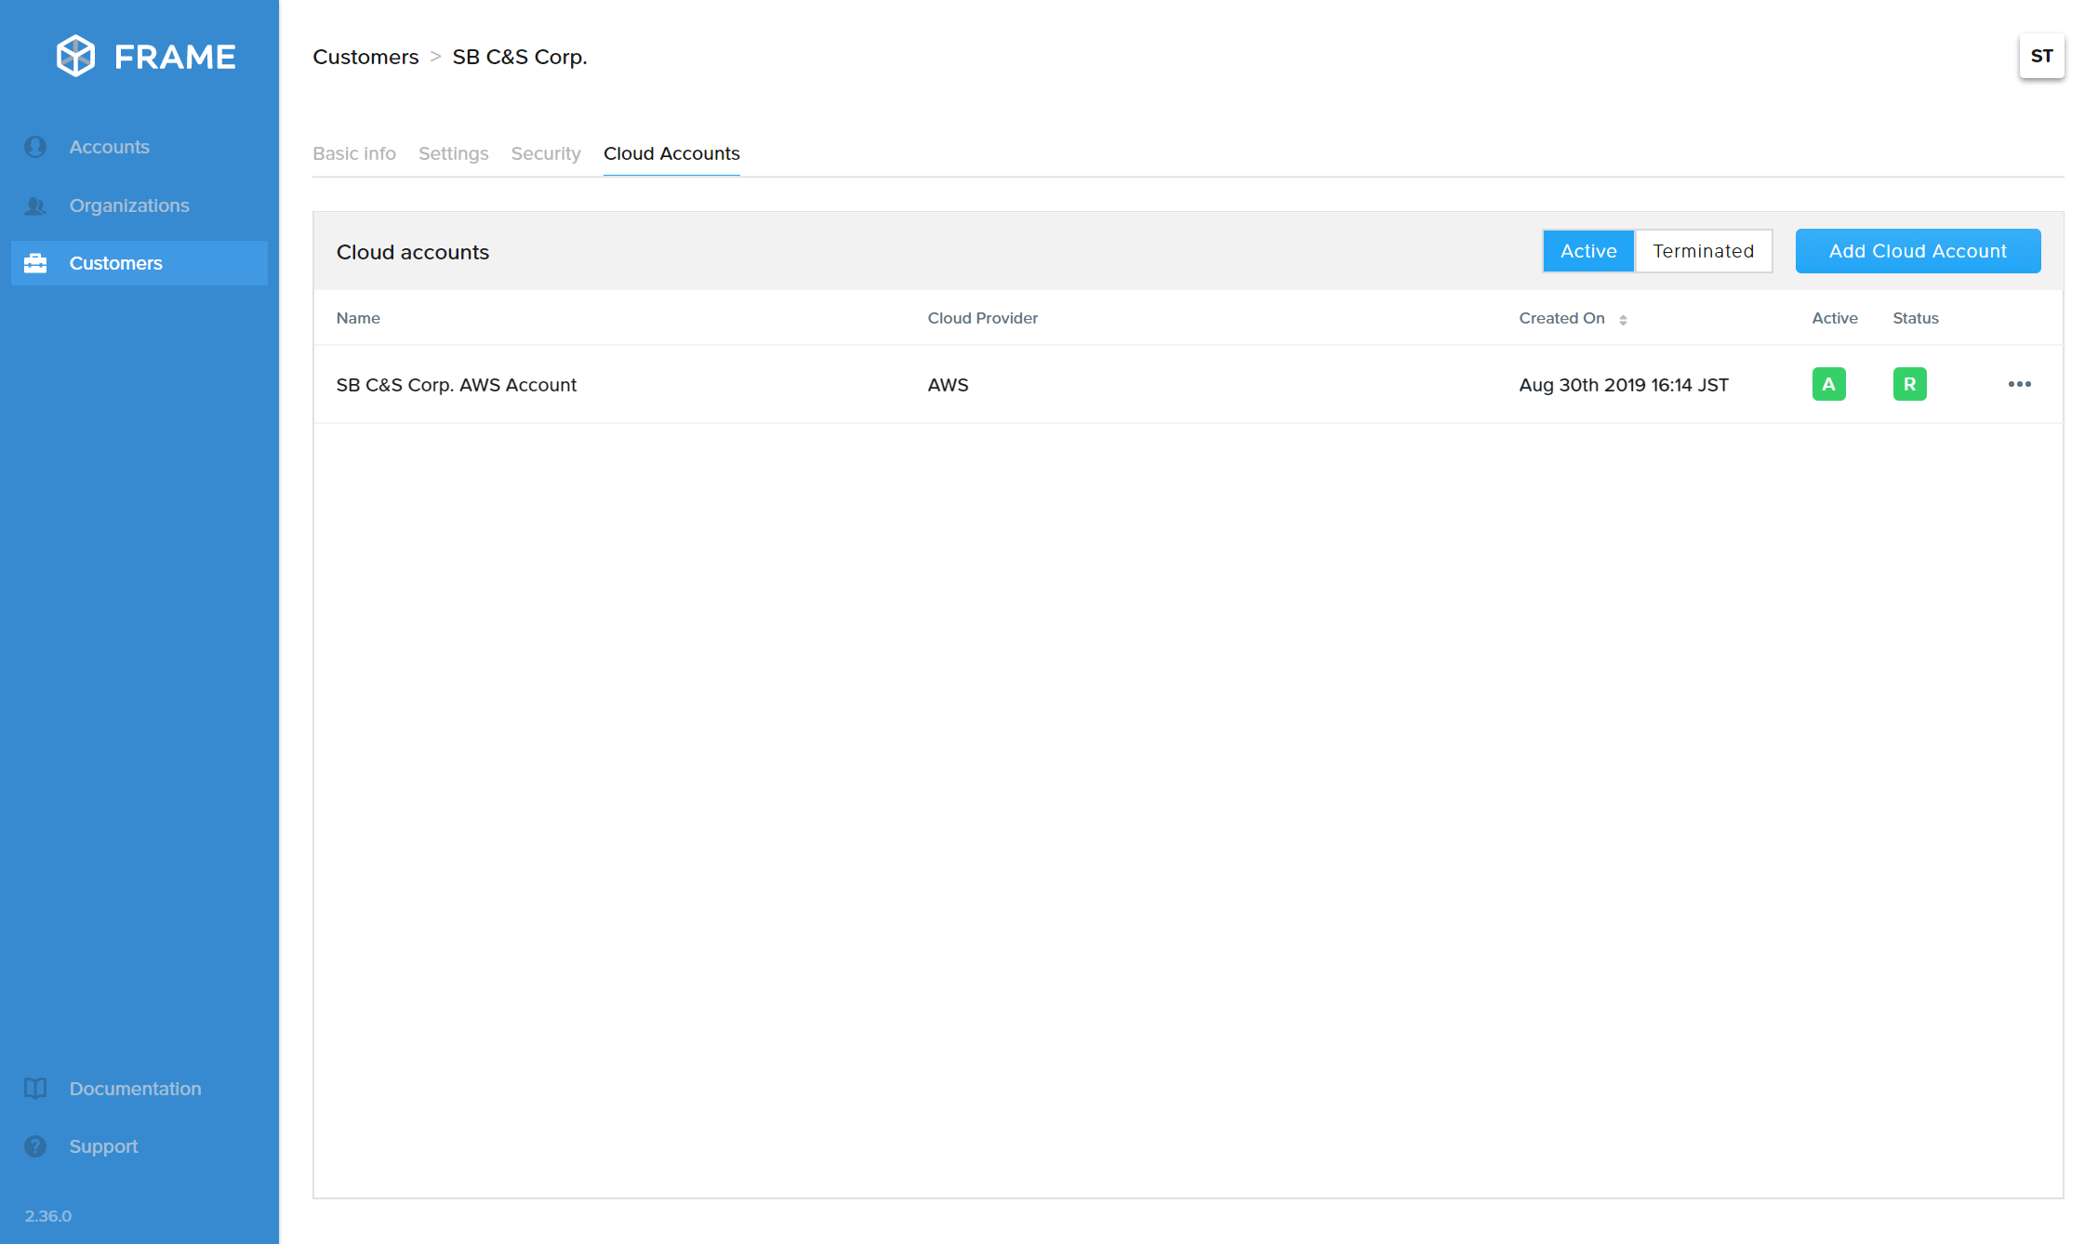Click the Name column header
2098x1244 pixels.
tap(358, 318)
